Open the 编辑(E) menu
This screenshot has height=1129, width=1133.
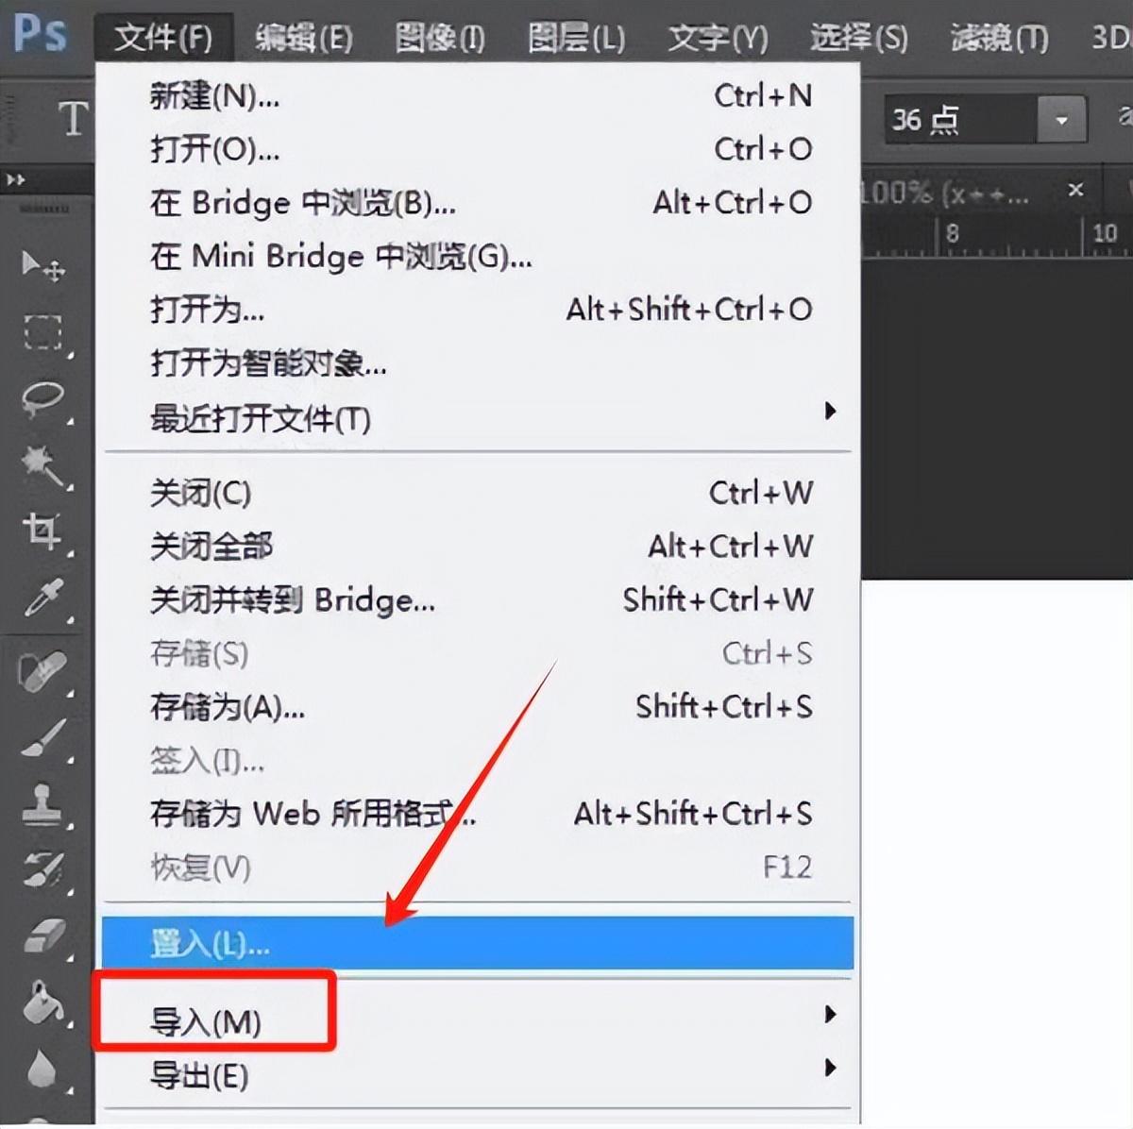pos(303,38)
